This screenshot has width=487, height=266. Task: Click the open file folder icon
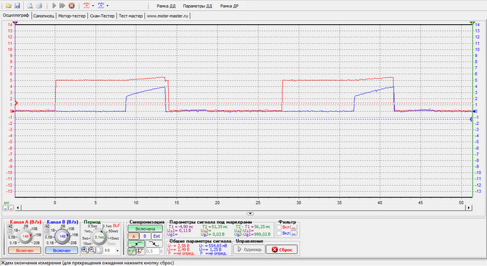(7, 5)
